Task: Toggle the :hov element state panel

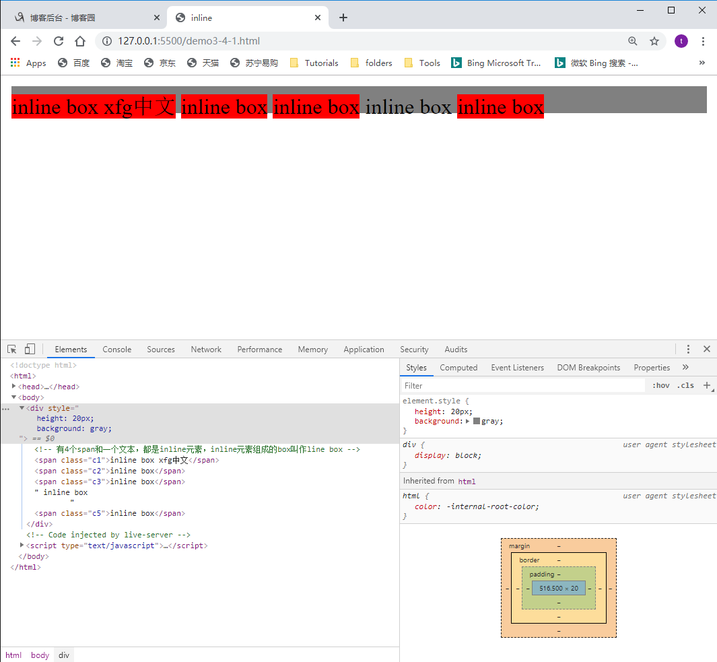Action: tap(660, 385)
